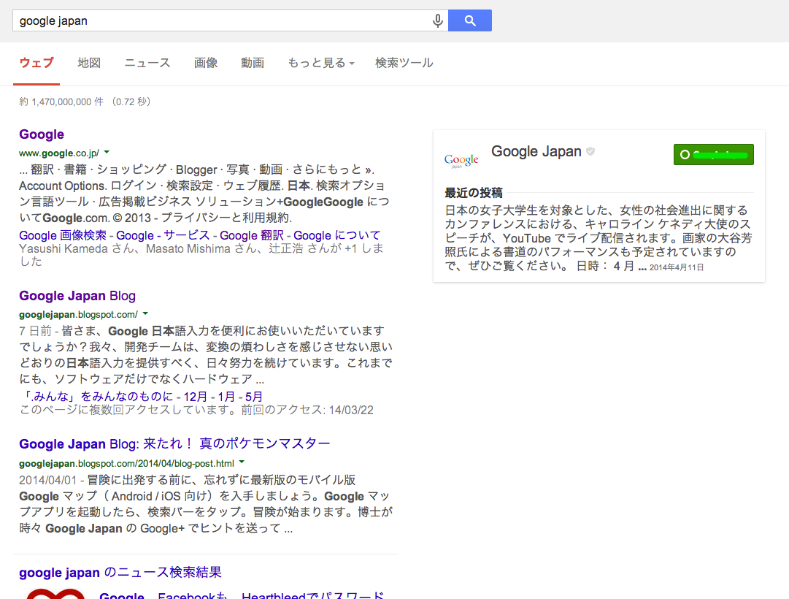The width and height of the screenshot is (789, 599).
Task: Click the 'Google 翻訳' sitelink
Action: pos(252,235)
